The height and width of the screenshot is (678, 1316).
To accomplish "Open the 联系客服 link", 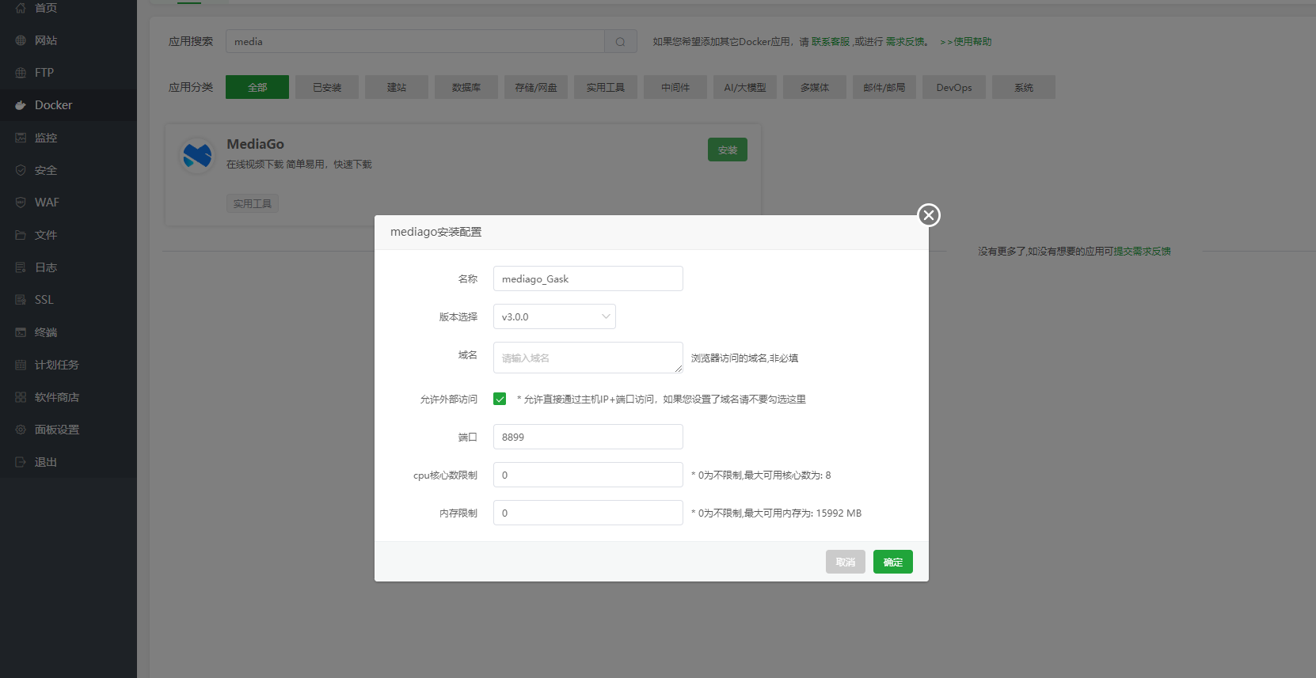I will click(x=831, y=41).
